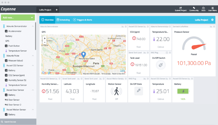Viewport: 218px width, 125px height.
Task: Open the Docs icon
Action: (203, 8)
